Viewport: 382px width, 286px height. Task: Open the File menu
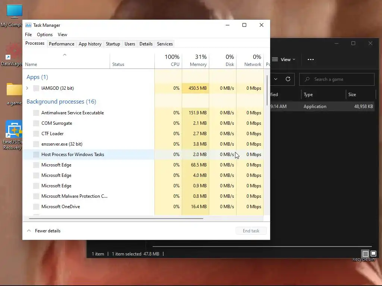pyautogui.click(x=28, y=35)
